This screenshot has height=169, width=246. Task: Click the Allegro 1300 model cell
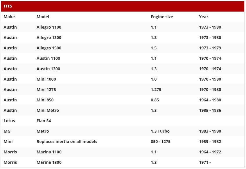click(x=49, y=38)
